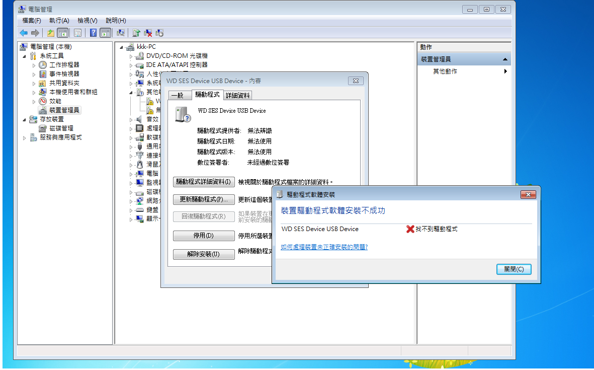Switch to the 一般 tab

[x=180, y=96]
